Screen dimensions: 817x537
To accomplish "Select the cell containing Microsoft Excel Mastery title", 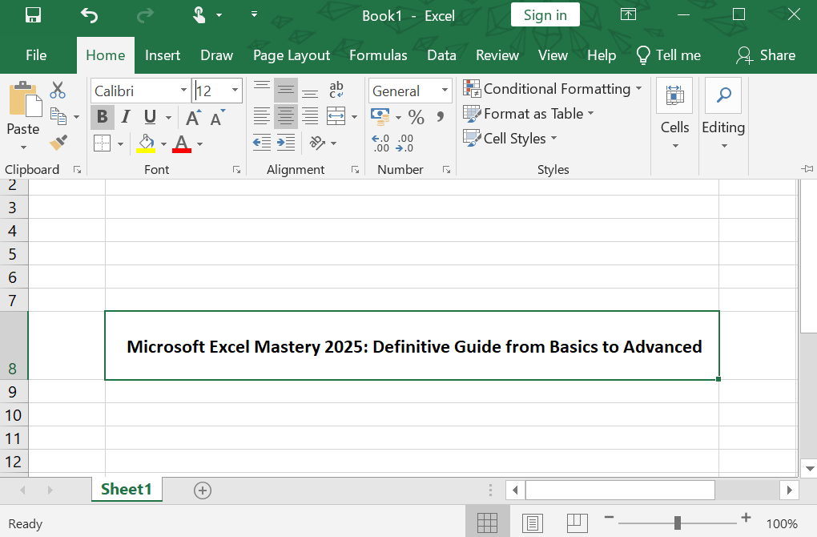I will pos(413,345).
